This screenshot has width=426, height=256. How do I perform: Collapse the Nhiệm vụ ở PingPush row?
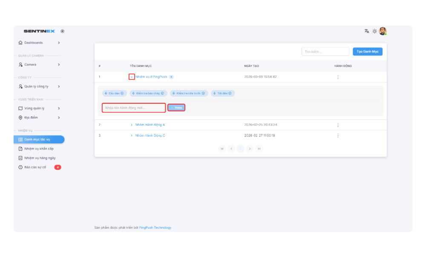click(x=132, y=77)
